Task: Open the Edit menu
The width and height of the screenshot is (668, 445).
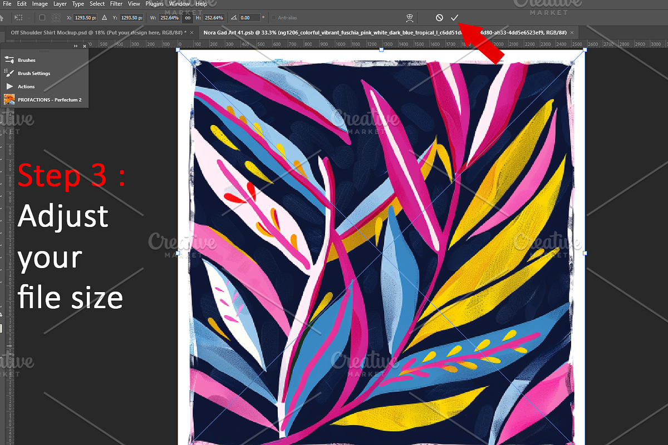Action: coord(22,4)
